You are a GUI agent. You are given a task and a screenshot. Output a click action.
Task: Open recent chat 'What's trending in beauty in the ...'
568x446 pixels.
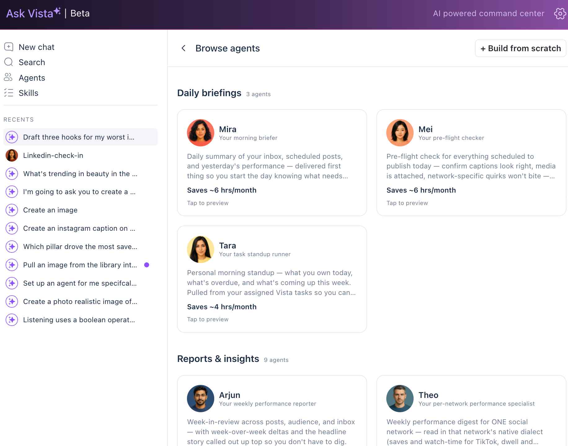pos(80,174)
